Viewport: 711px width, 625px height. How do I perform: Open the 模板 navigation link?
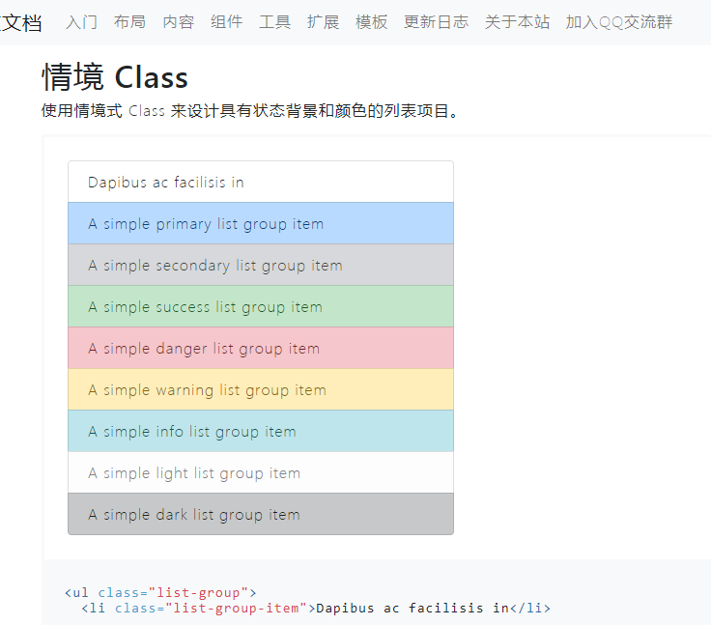(371, 22)
